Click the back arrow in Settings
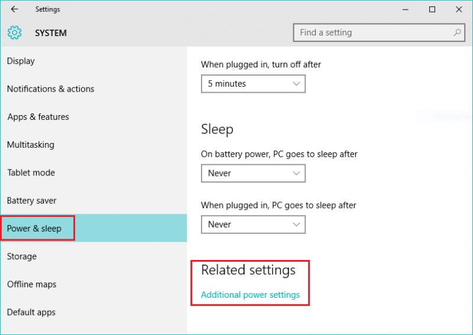The image size is (473, 335). click(x=14, y=9)
